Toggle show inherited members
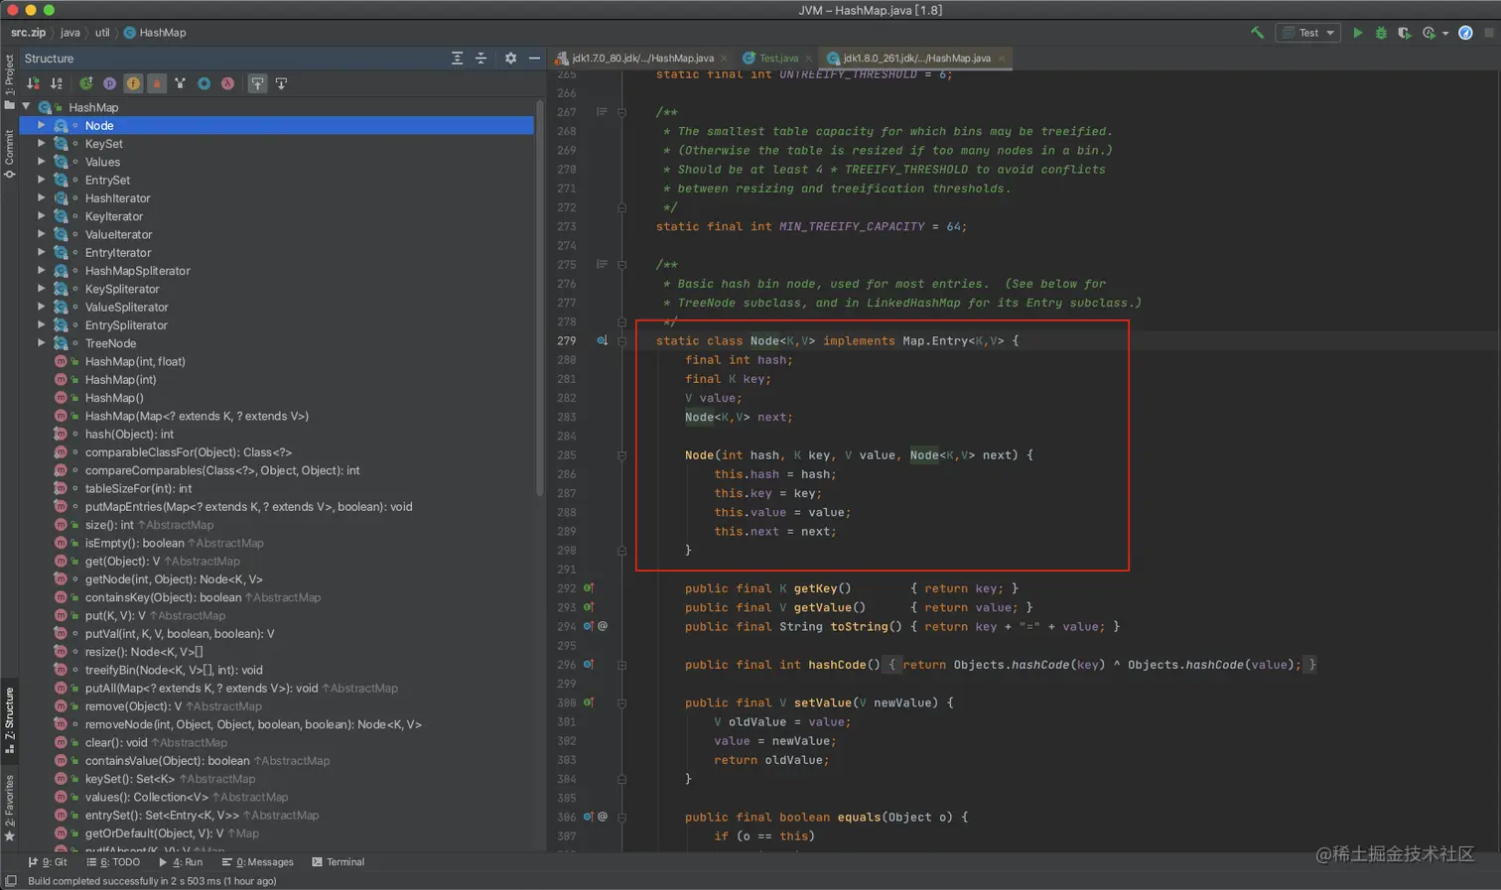1501x890 pixels. tap(86, 83)
